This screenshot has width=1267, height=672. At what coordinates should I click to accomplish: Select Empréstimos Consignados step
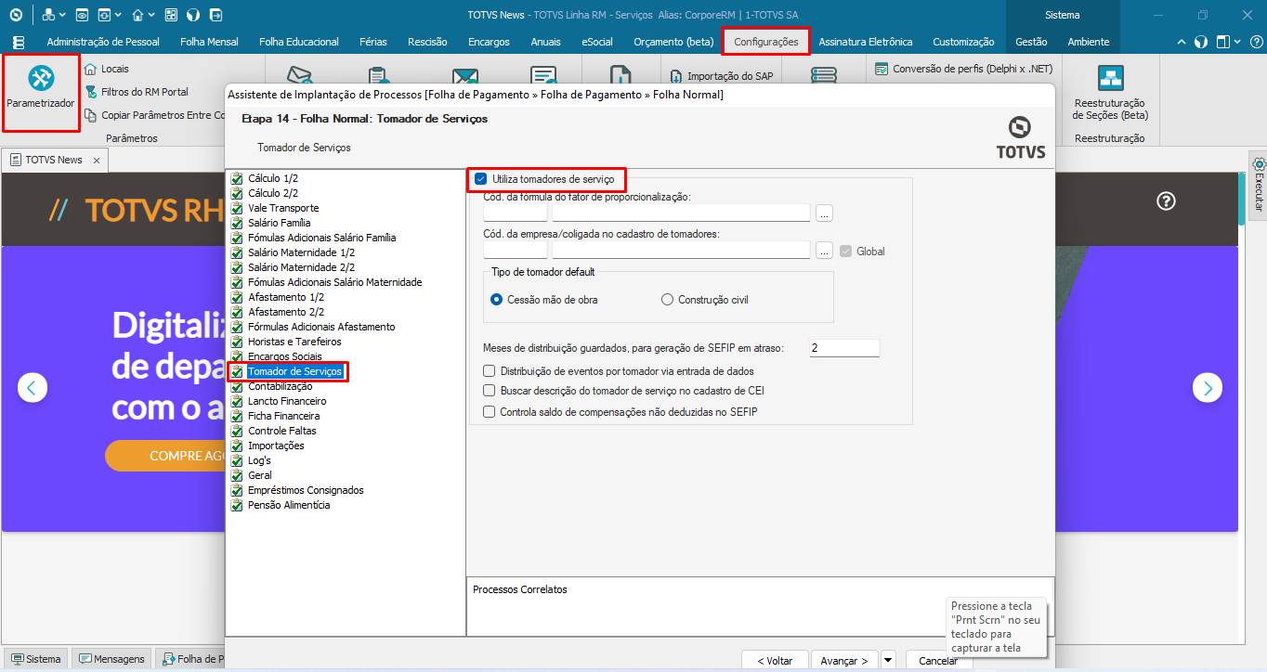coord(306,490)
